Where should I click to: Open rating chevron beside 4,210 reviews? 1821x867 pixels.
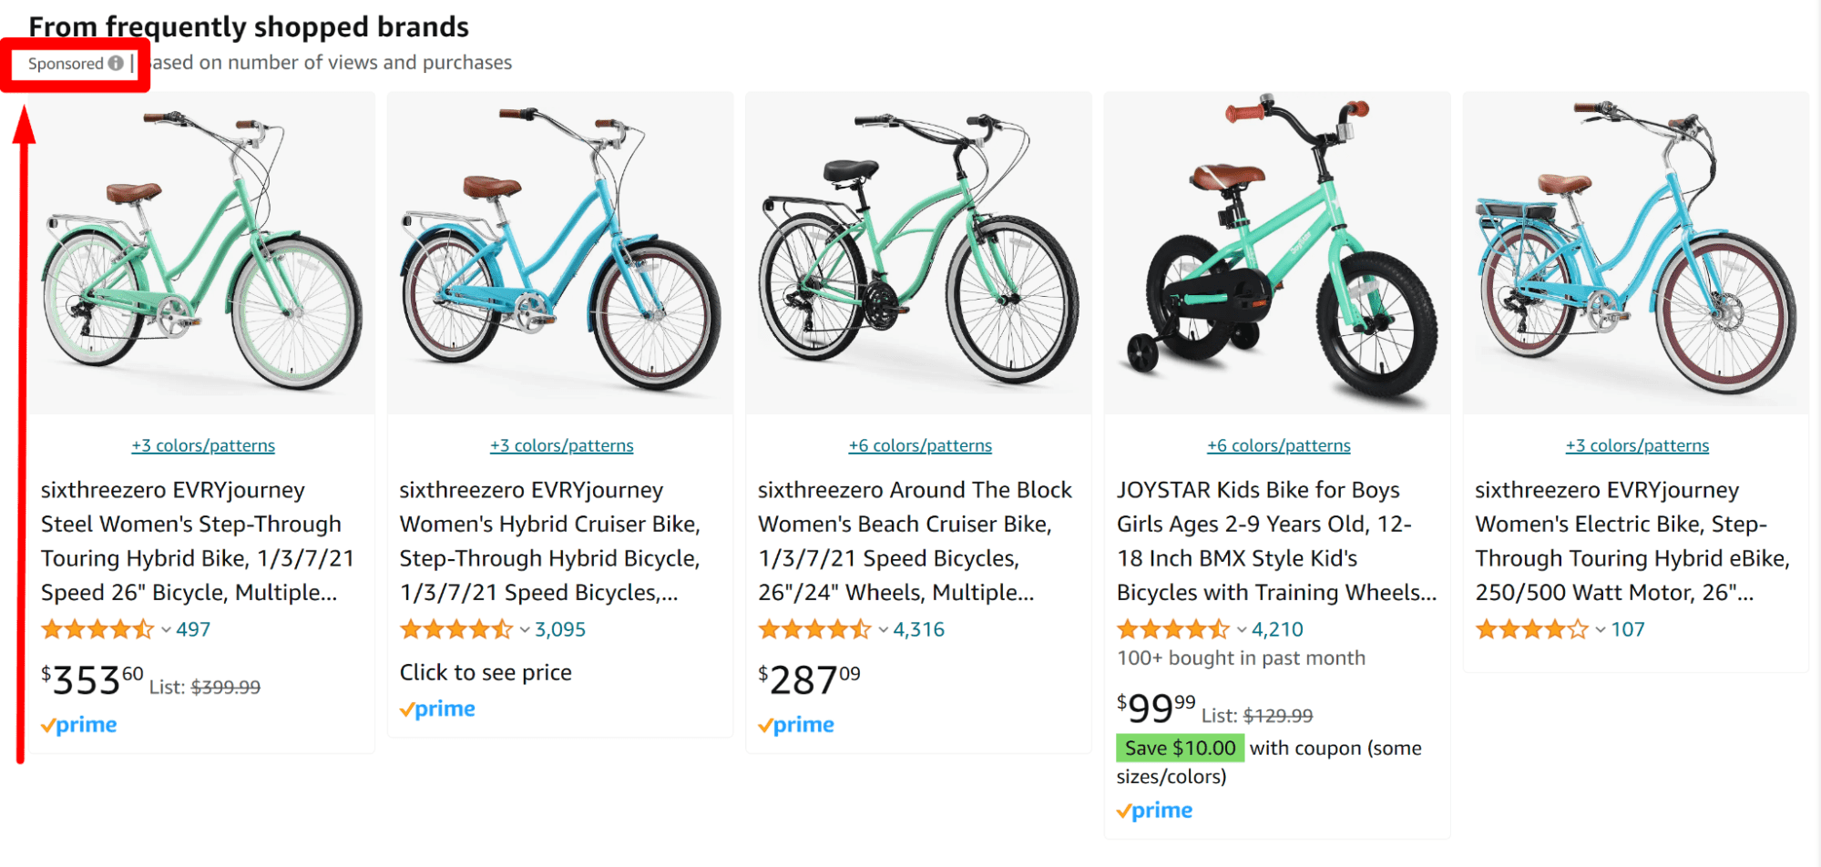1242,629
